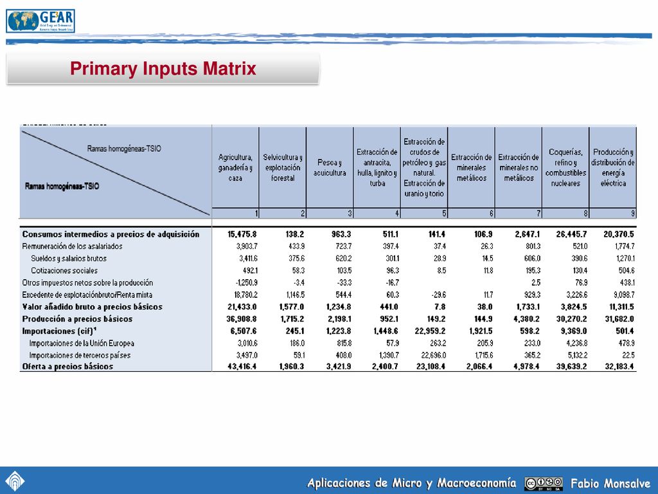Image resolution: width=658 pixels, height=494 pixels.
Task: Click the 'Coquerías, refino y combustibles nucleares' header
Action: [x=565, y=168]
